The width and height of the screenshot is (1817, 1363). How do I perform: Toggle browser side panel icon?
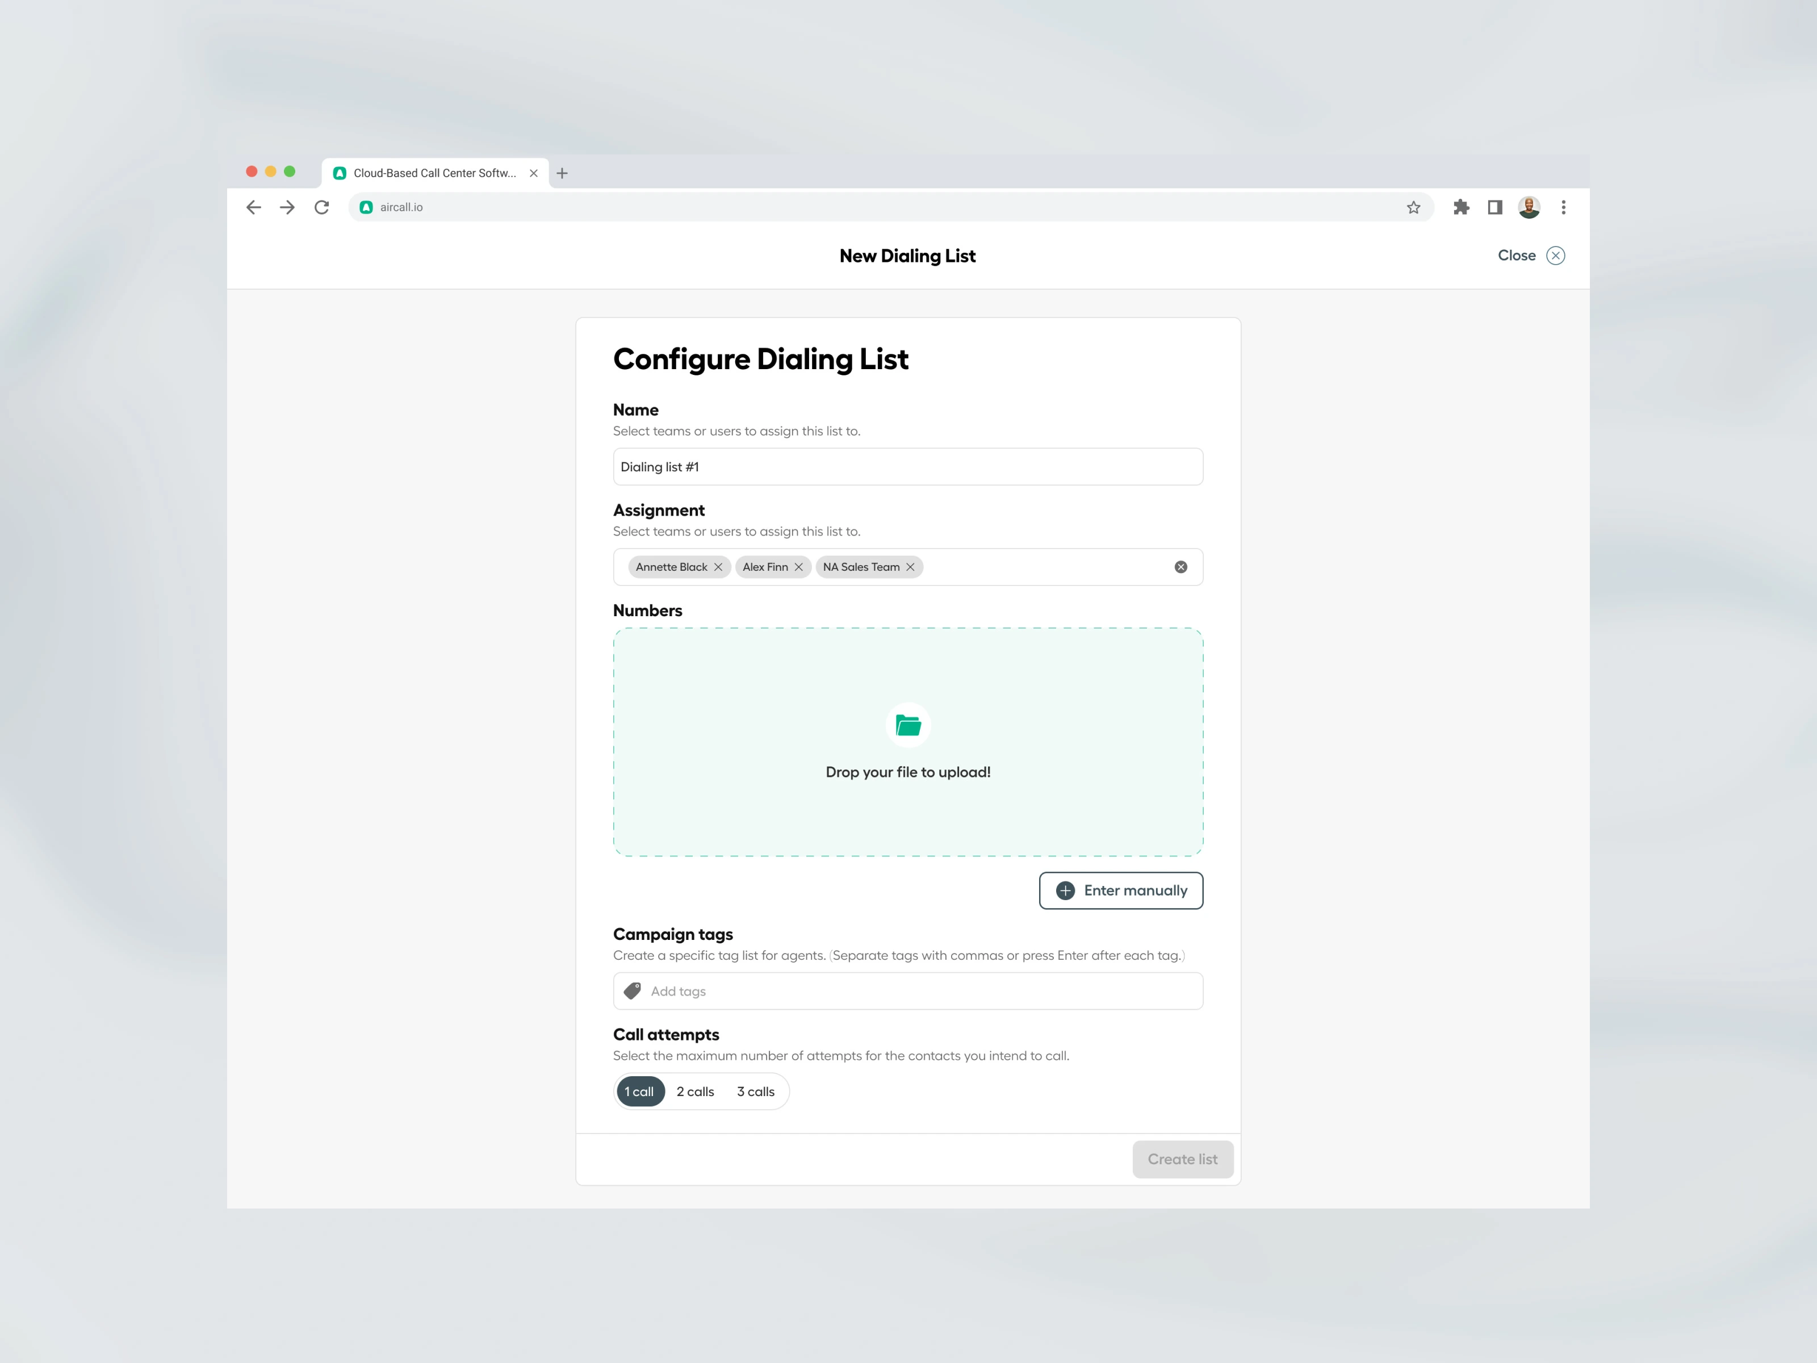1494,207
